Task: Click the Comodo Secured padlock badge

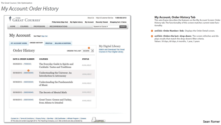Action: [x=98, y=120]
